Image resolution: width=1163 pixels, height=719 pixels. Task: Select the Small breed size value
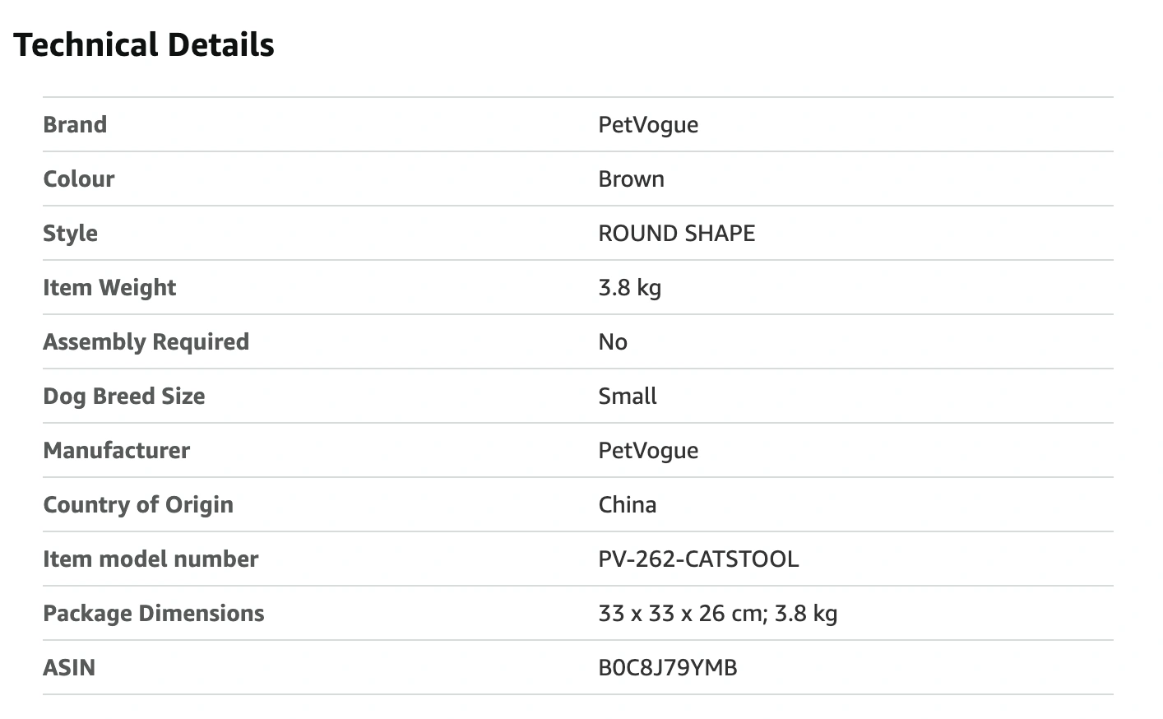pyautogui.click(x=628, y=397)
